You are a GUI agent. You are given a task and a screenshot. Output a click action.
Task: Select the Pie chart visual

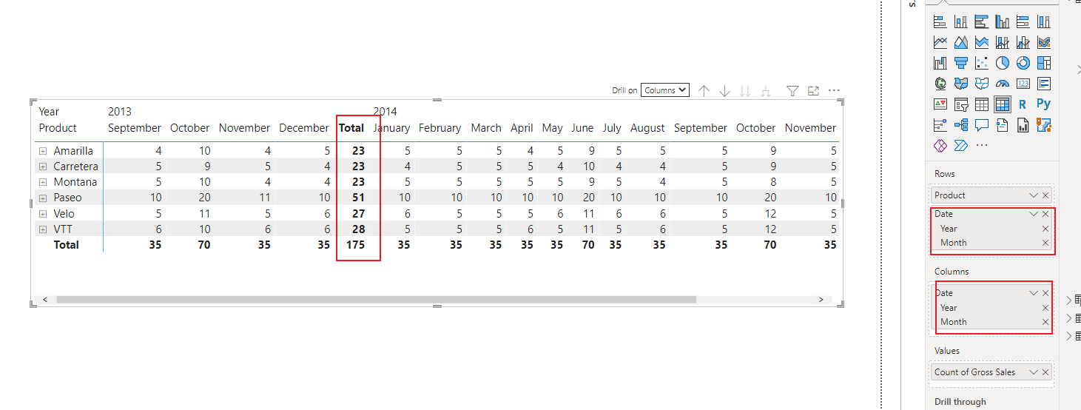click(x=1003, y=63)
